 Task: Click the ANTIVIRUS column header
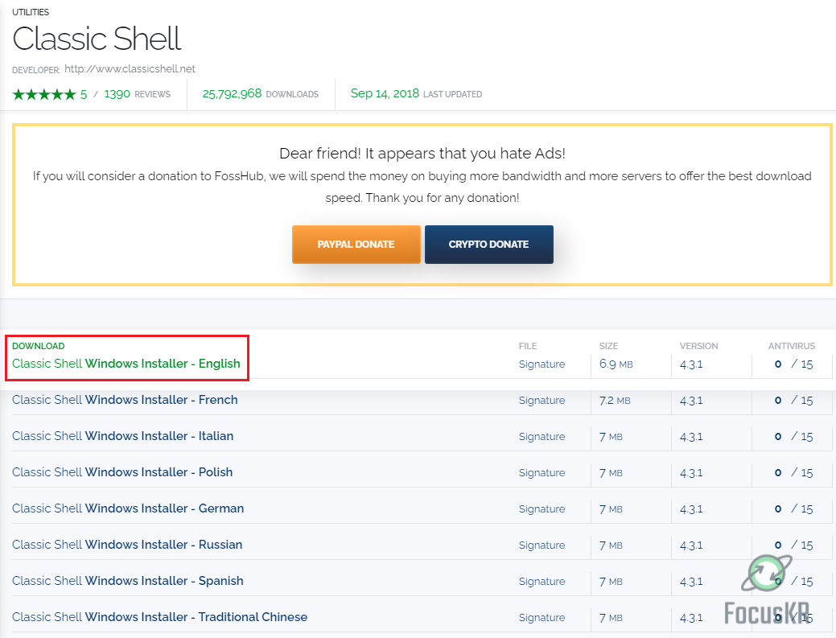click(792, 346)
